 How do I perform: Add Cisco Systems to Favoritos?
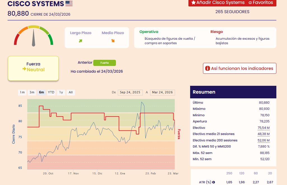click(232, 3)
